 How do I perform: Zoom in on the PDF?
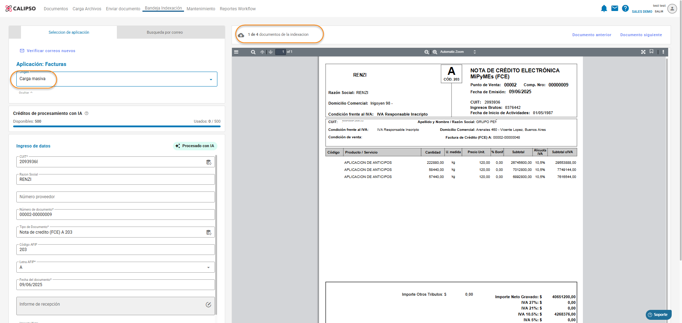435,52
